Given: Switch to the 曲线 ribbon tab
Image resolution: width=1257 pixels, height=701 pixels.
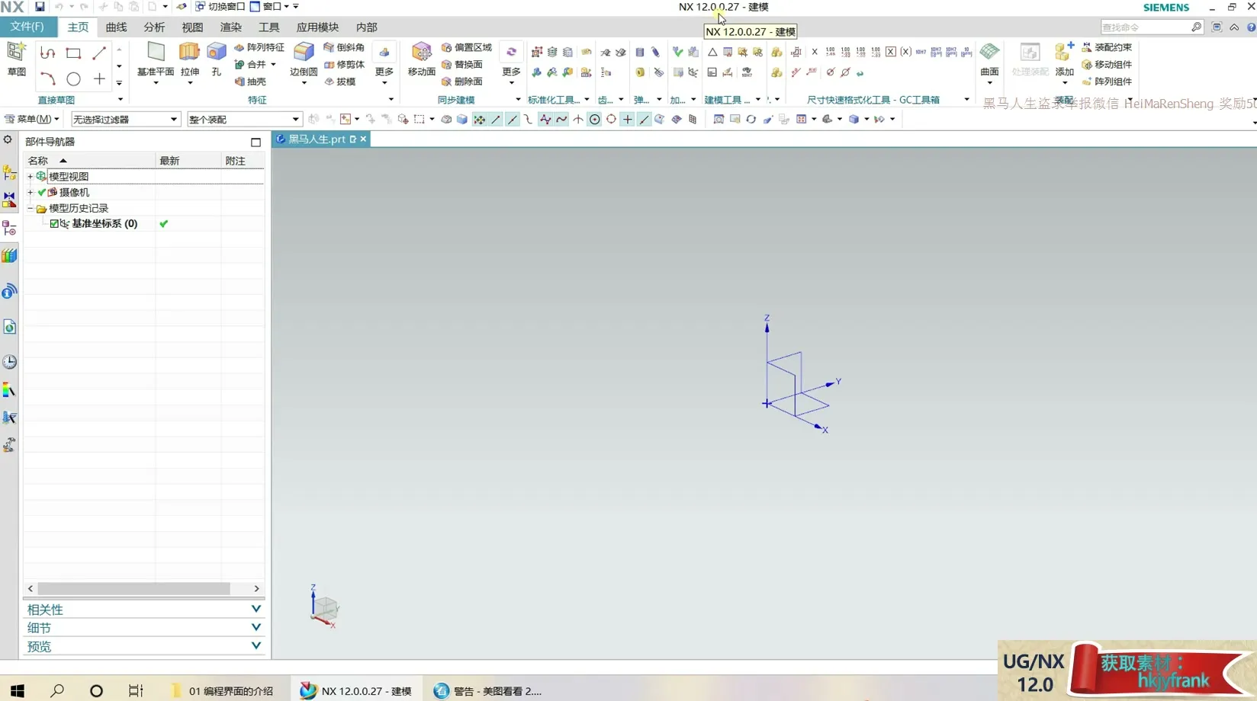Looking at the screenshot, I should [116, 27].
